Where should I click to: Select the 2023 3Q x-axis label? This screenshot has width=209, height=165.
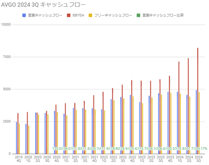click(x=161, y=159)
